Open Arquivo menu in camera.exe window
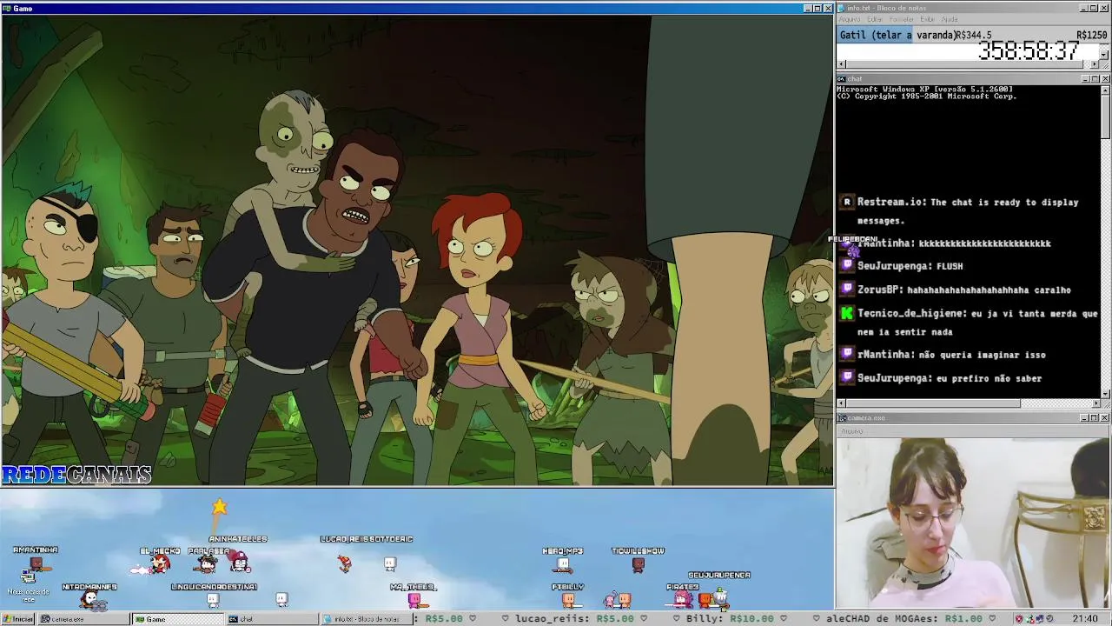1112x626 pixels. tap(851, 430)
